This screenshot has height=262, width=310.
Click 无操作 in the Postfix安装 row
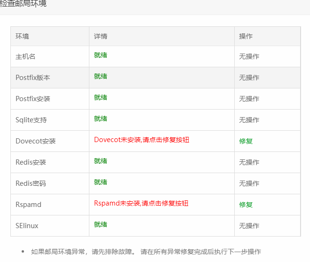(249, 99)
